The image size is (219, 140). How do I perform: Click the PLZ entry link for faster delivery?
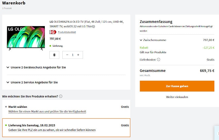click(x=52, y=130)
